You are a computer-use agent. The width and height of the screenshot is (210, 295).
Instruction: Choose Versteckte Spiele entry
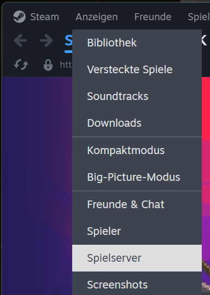click(x=137, y=69)
